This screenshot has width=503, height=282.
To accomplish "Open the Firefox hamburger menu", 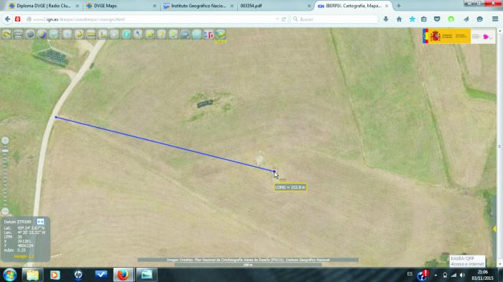I will (495, 19).
